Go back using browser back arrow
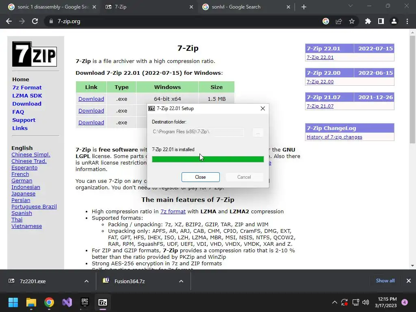Viewport: 416px width, 312px height. tap(9, 21)
